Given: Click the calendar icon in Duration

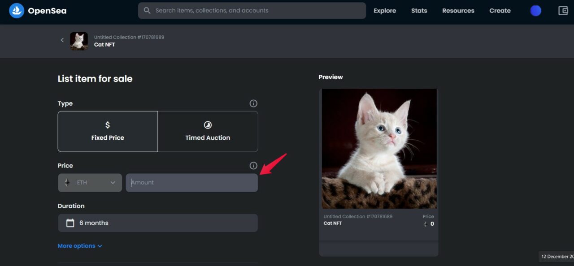Looking at the screenshot, I should [x=70, y=223].
